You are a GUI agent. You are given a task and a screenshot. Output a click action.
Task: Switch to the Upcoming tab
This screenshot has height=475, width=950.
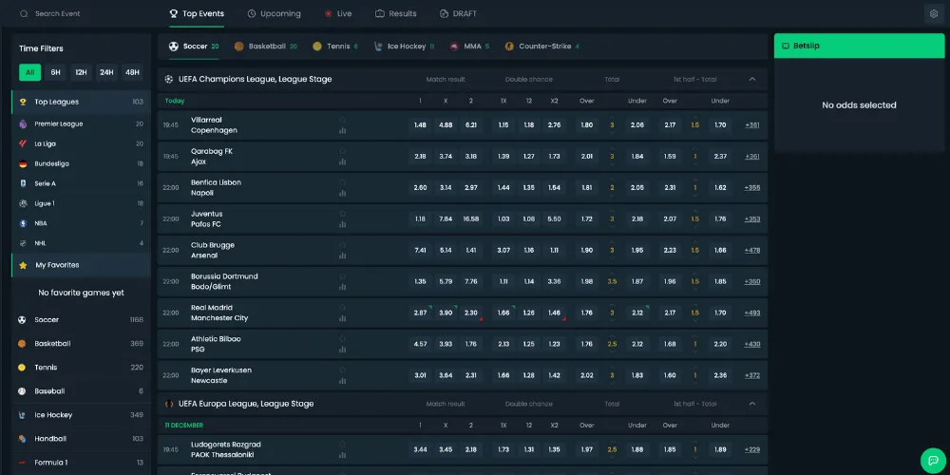(274, 14)
